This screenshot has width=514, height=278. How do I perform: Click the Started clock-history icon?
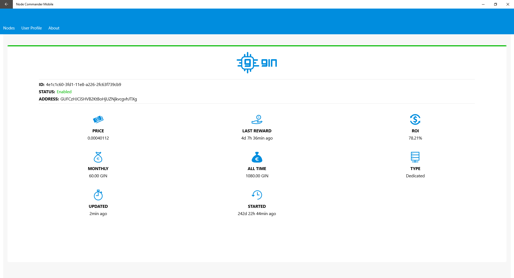coord(257,195)
